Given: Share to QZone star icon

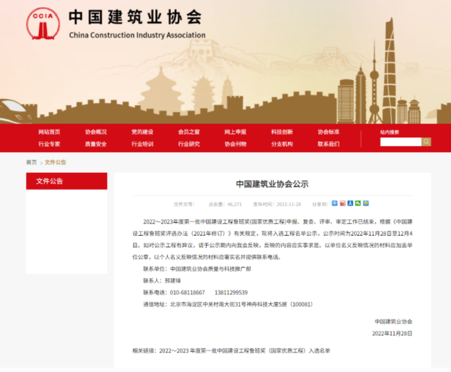Looking at the screenshot, I should pos(366,203).
